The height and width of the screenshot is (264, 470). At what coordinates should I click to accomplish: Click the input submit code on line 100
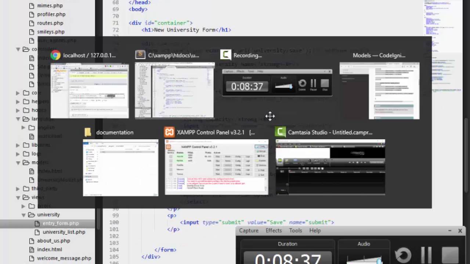[x=257, y=222]
